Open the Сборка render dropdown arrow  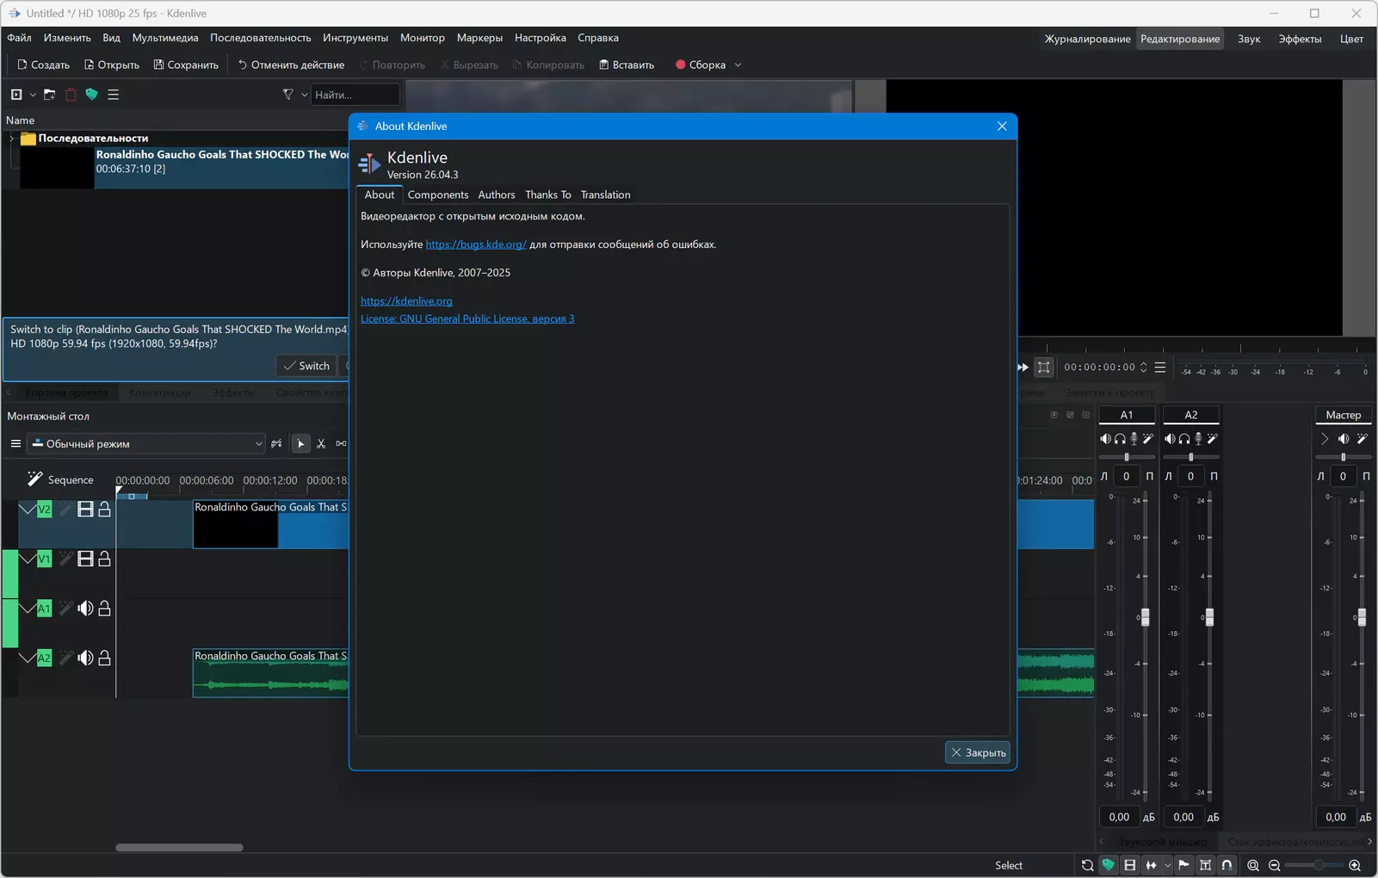click(738, 65)
